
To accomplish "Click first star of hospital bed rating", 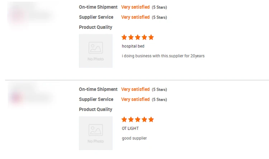I will pos(124,37).
